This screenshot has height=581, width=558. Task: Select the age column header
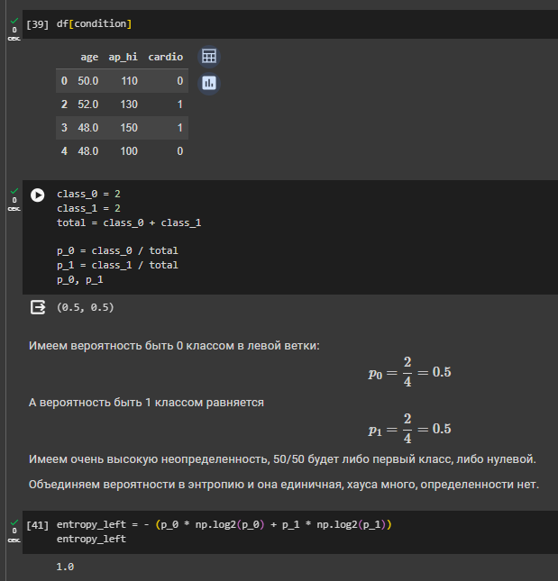(89, 57)
